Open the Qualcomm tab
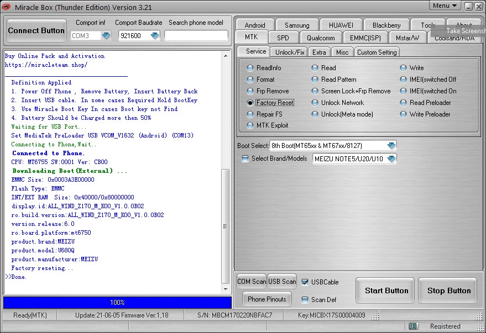This screenshot has width=486, height=333. [x=321, y=38]
